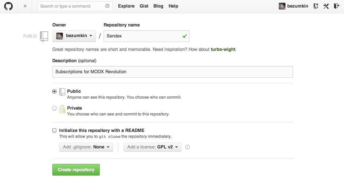
Task: Enable Initialize this repository with a README
Action: point(54,131)
